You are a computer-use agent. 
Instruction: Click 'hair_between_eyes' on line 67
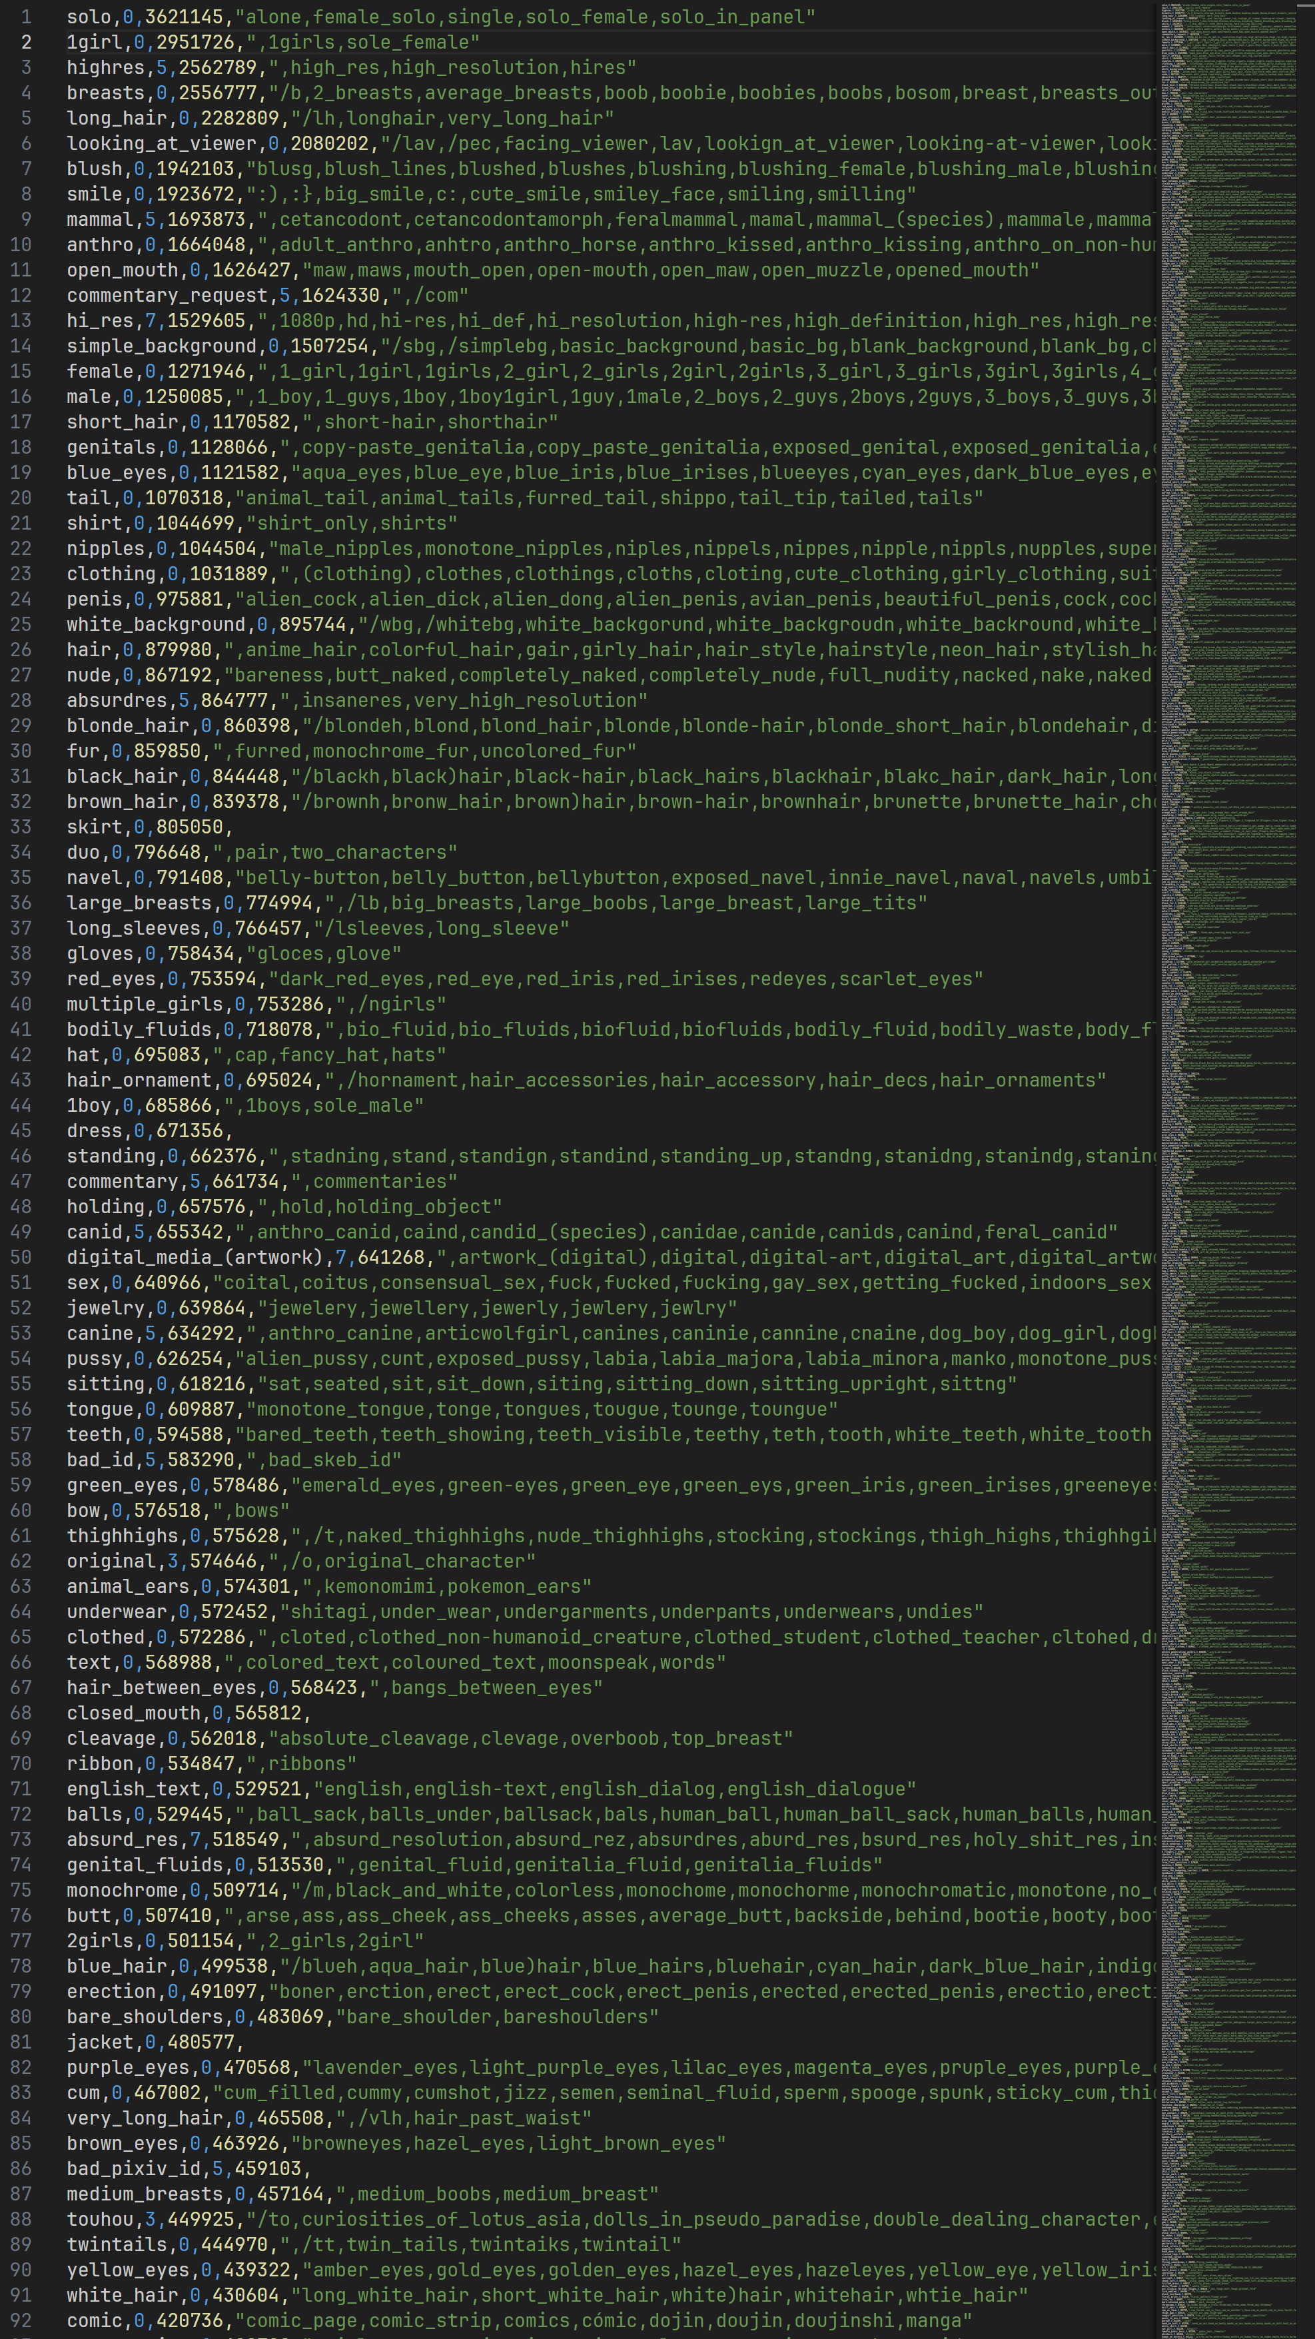(161, 1687)
